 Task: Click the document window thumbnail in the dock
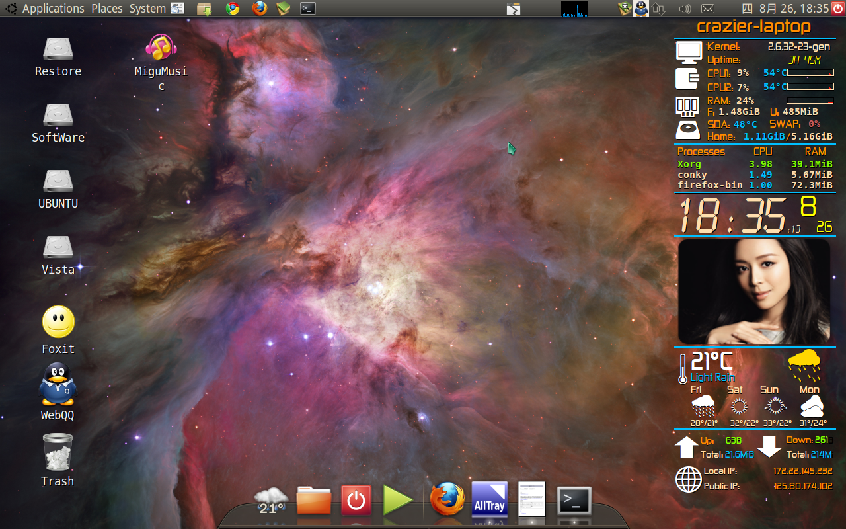pos(531,499)
